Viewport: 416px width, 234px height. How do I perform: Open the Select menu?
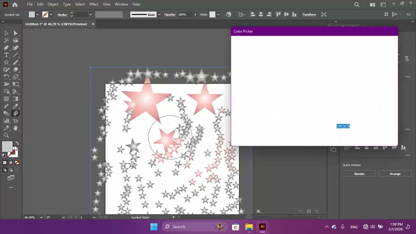tap(80, 4)
